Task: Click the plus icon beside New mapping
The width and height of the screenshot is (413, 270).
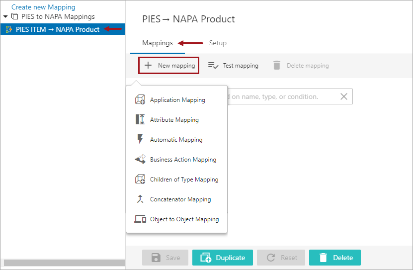Action: click(x=148, y=66)
